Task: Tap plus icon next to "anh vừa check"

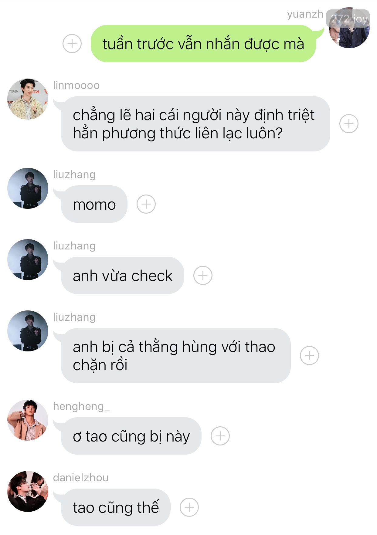Action: 203,275
